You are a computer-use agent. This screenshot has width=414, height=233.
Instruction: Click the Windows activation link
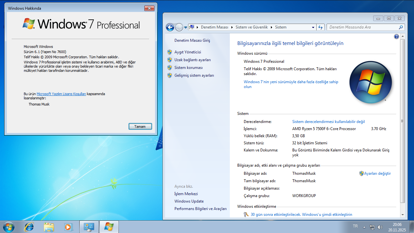coord(301,215)
